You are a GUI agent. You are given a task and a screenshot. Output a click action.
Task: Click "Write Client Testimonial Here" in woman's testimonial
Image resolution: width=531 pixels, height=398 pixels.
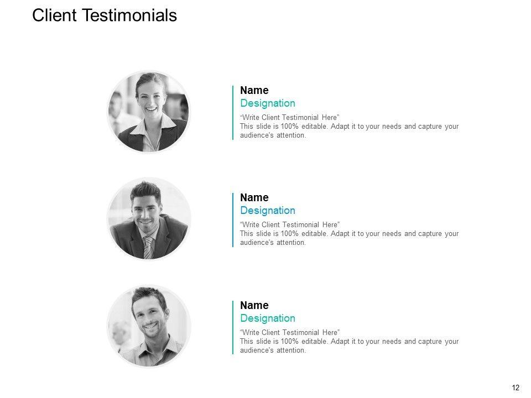[x=289, y=117]
